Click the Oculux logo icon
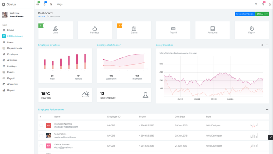The image size is (273, 154). click(3, 5)
